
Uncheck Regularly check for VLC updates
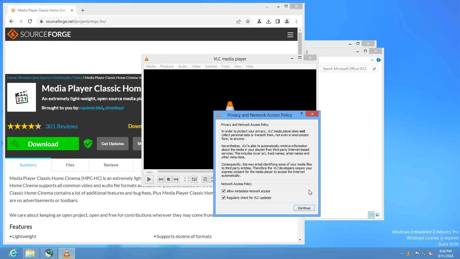[223, 198]
